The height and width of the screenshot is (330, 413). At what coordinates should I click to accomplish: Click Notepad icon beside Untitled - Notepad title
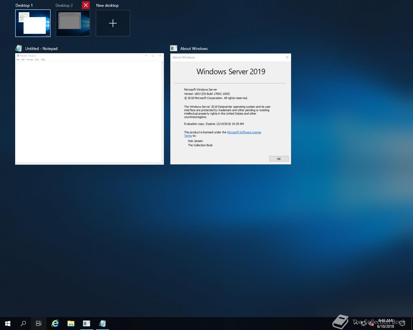tap(19, 48)
